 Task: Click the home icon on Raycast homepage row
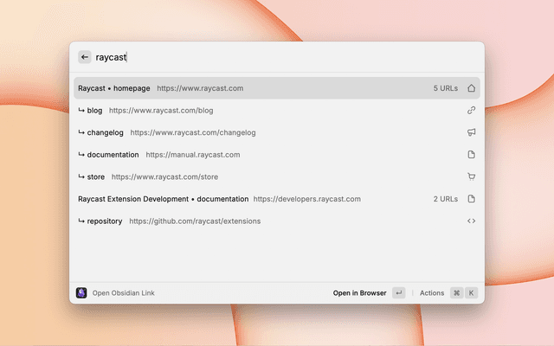point(472,88)
